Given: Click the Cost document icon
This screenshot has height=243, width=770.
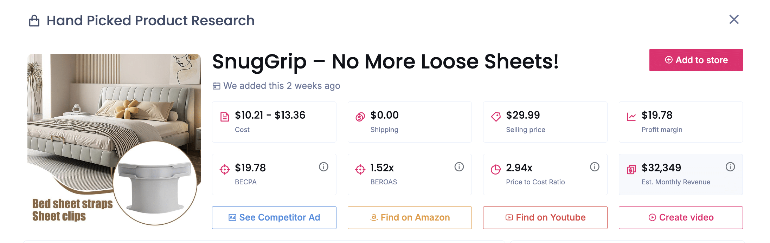Looking at the screenshot, I should tap(225, 117).
